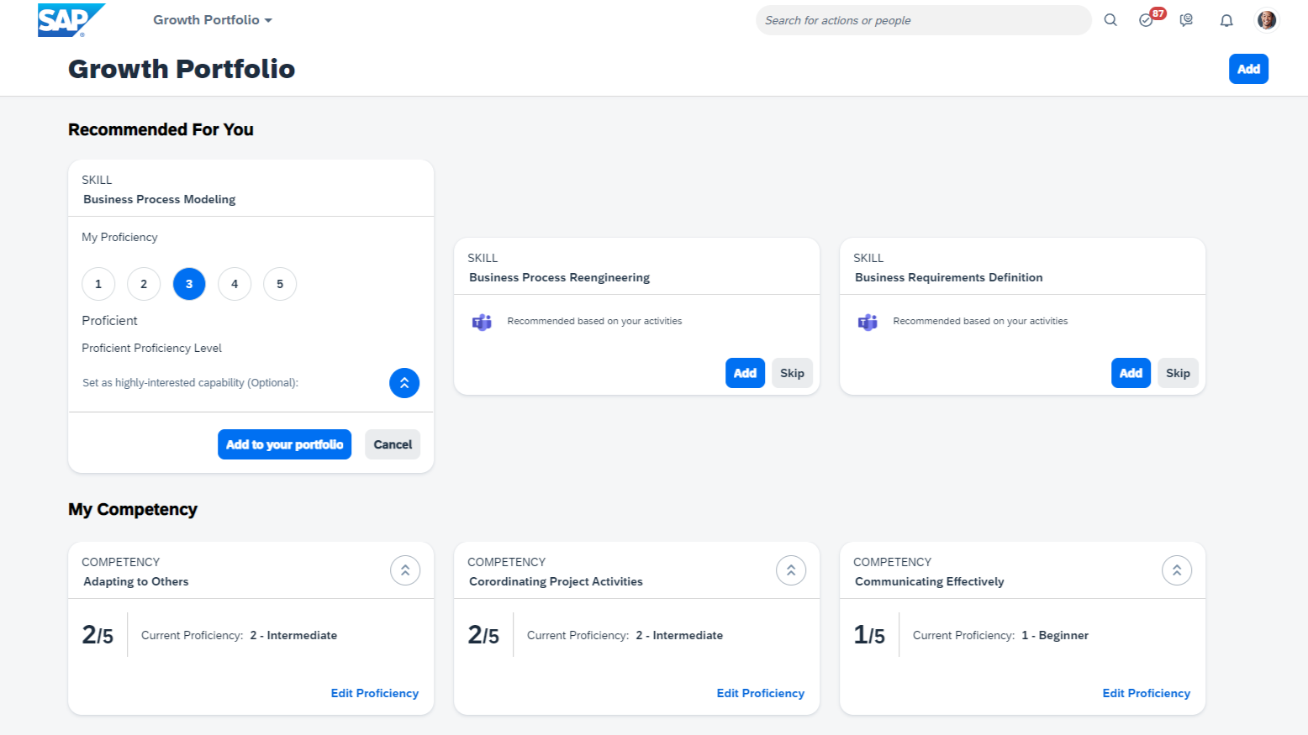Skip the Business Process Reengineering skill
Screen dimensions: 1308x735
792,373
